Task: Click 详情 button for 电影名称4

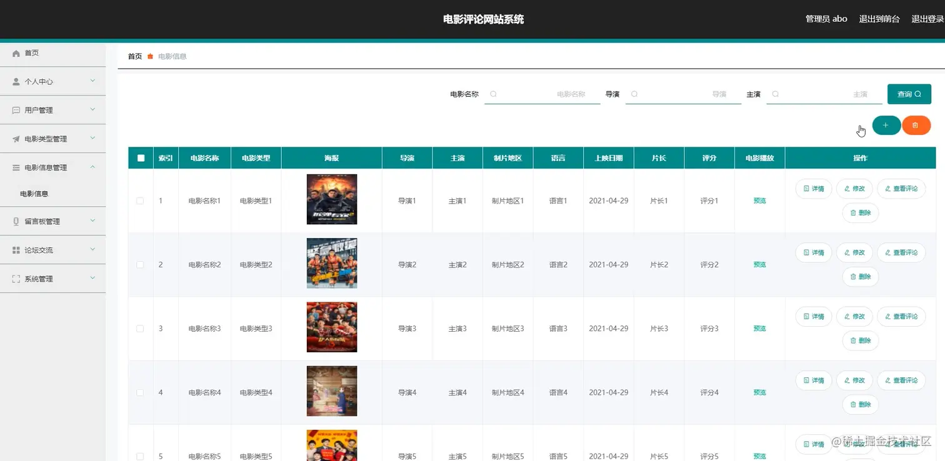Action: [814, 380]
